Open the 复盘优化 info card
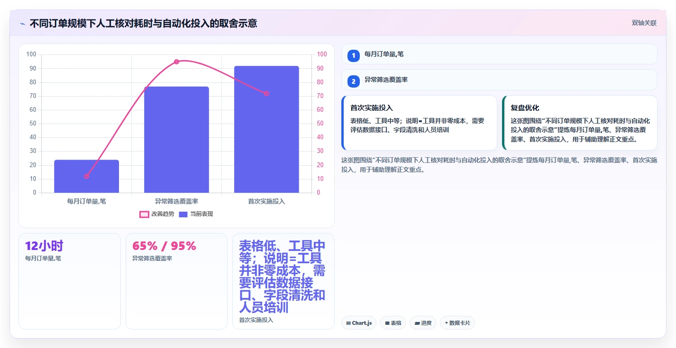 click(x=579, y=123)
